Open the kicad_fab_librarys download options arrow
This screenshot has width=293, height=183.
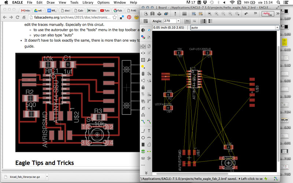[x=47, y=176]
